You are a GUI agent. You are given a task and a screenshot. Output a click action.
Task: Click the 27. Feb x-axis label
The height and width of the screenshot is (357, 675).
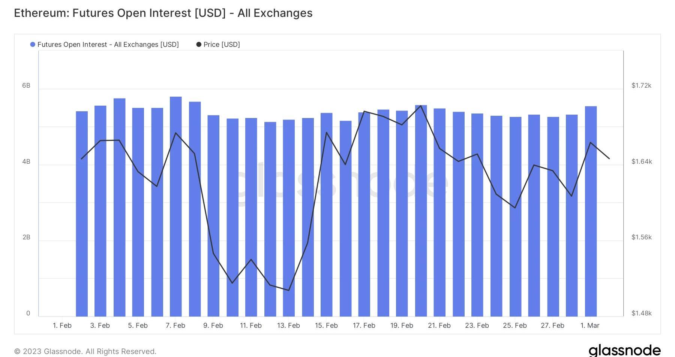pos(552,326)
